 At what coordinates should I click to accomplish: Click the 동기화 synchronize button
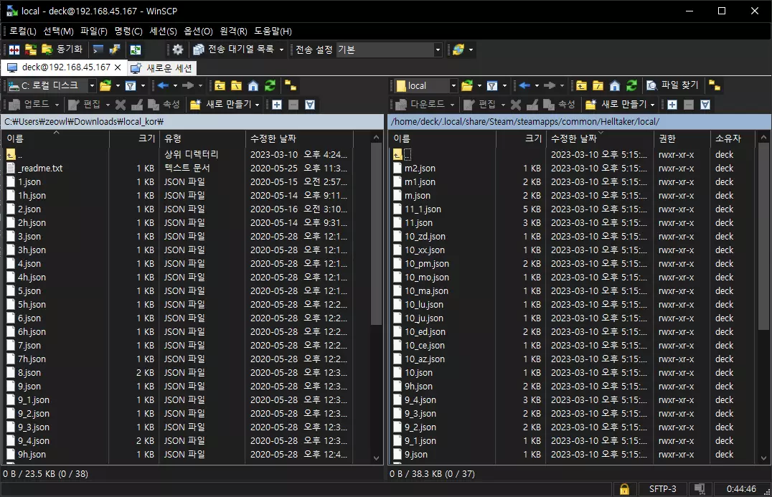click(x=62, y=49)
